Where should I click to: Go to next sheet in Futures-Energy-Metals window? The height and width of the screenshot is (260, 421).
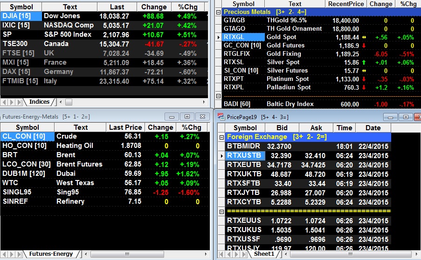[x=11, y=254]
